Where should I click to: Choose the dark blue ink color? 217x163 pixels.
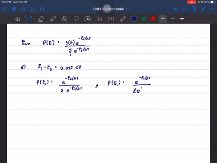[x=134, y=19]
